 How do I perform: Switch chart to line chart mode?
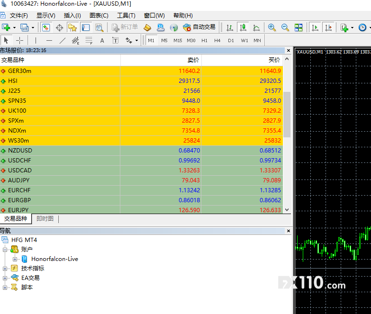click(x=256, y=27)
